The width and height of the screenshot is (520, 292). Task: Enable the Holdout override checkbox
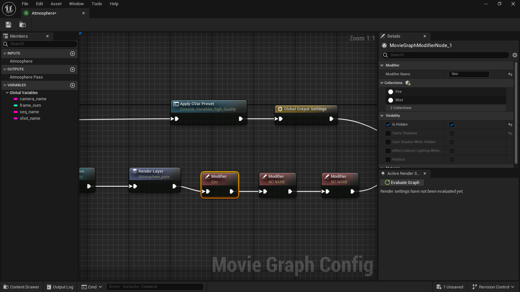click(x=388, y=160)
